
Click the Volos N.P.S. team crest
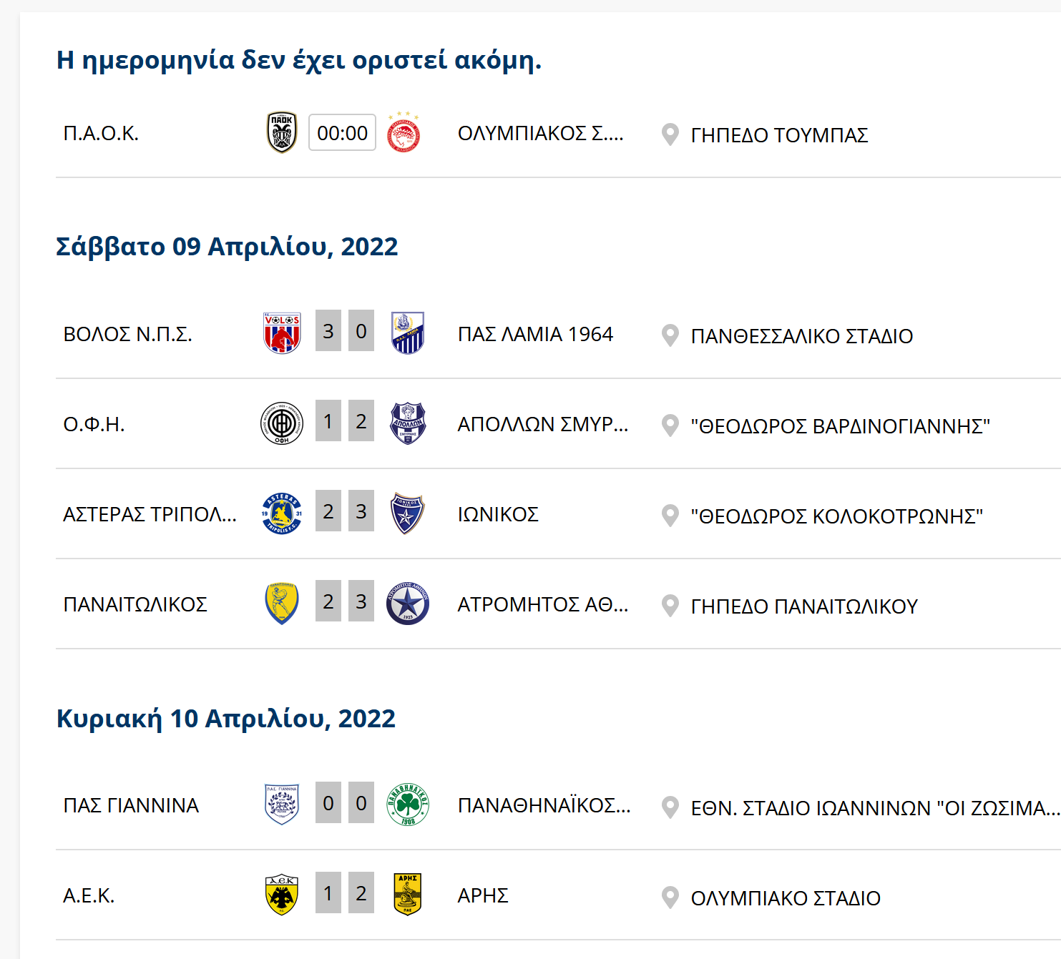click(282, 333)
